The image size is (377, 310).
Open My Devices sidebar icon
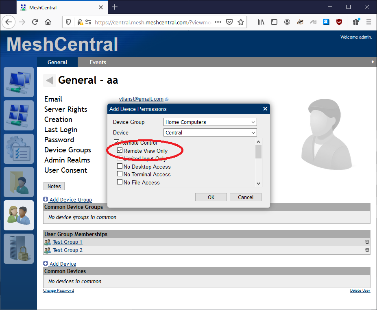19,82
